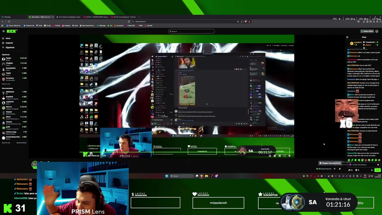This screenshot has height=215, width=382.
Task: Open Papita channel in sidebar
Action: (x=14, y=74)
